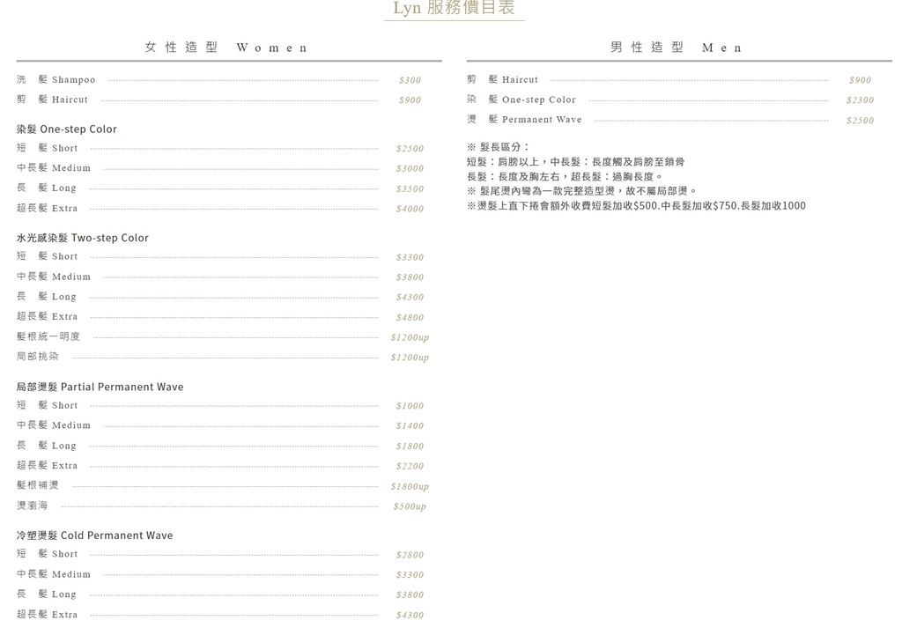Click the Two-step Color Extra $4800 entry
Viewport: 902px width, 635px height.
(220, 316)
